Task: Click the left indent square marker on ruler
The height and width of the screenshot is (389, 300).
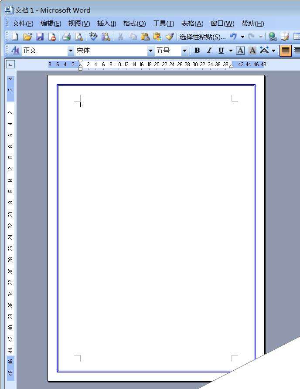Action: pyautogui.click(x=80, y=69)
